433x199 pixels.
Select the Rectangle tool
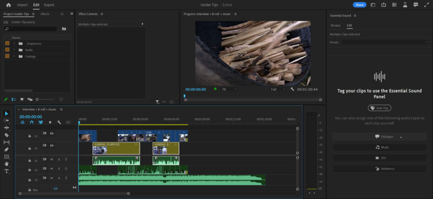(6, 156)
